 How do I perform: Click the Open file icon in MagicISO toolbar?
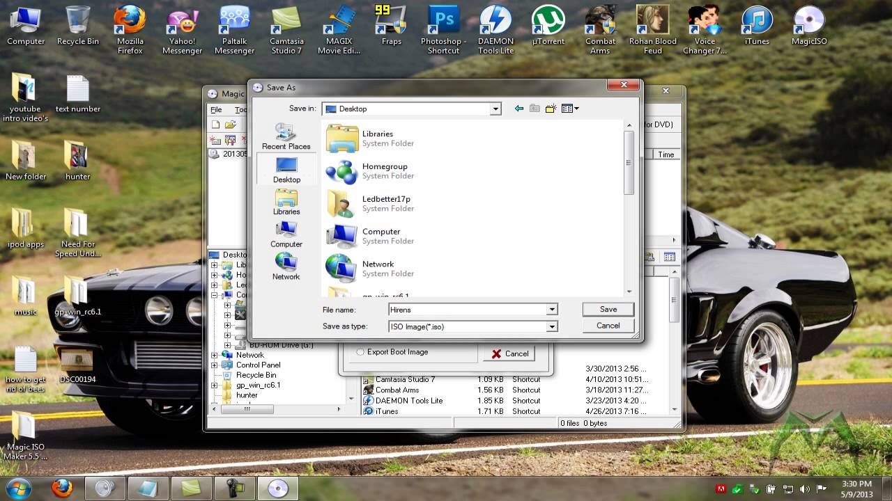pyautogui.click(x=230, y=125)
